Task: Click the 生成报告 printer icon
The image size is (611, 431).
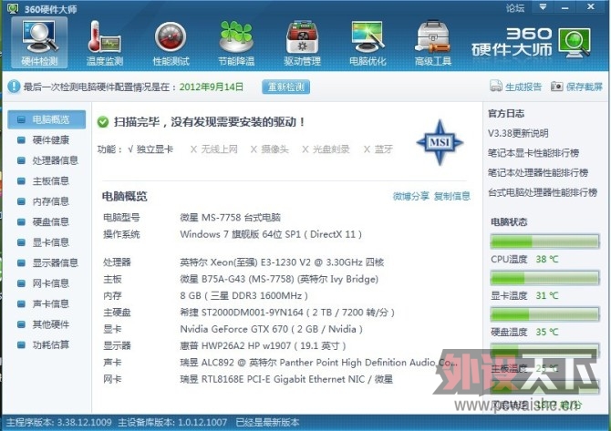Action: pos(496,86)
